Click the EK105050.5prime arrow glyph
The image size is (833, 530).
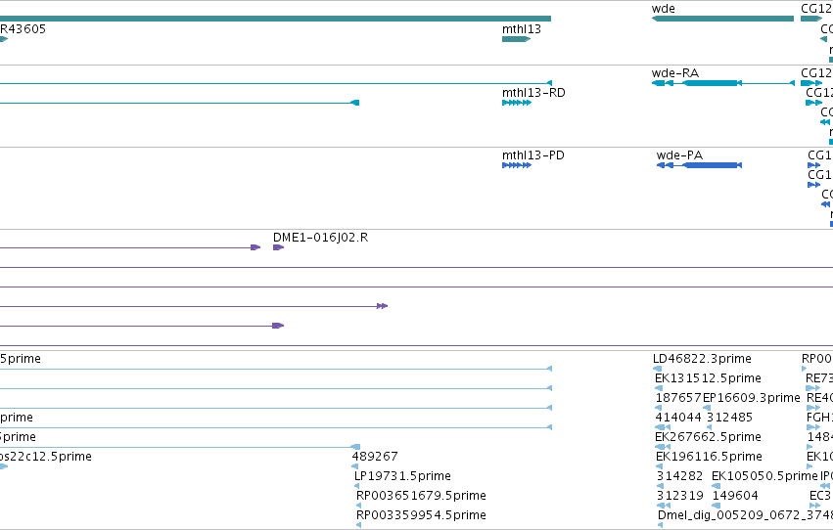click(x=717, y=486)
